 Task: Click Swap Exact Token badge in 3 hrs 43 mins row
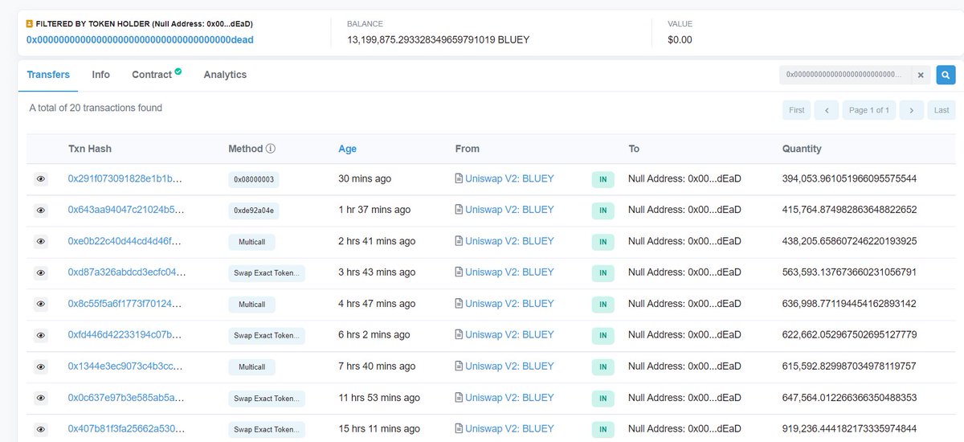coord(267,273)
